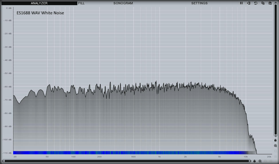
Task: Click the -40 dB axis label
Action: coord(7,60)
